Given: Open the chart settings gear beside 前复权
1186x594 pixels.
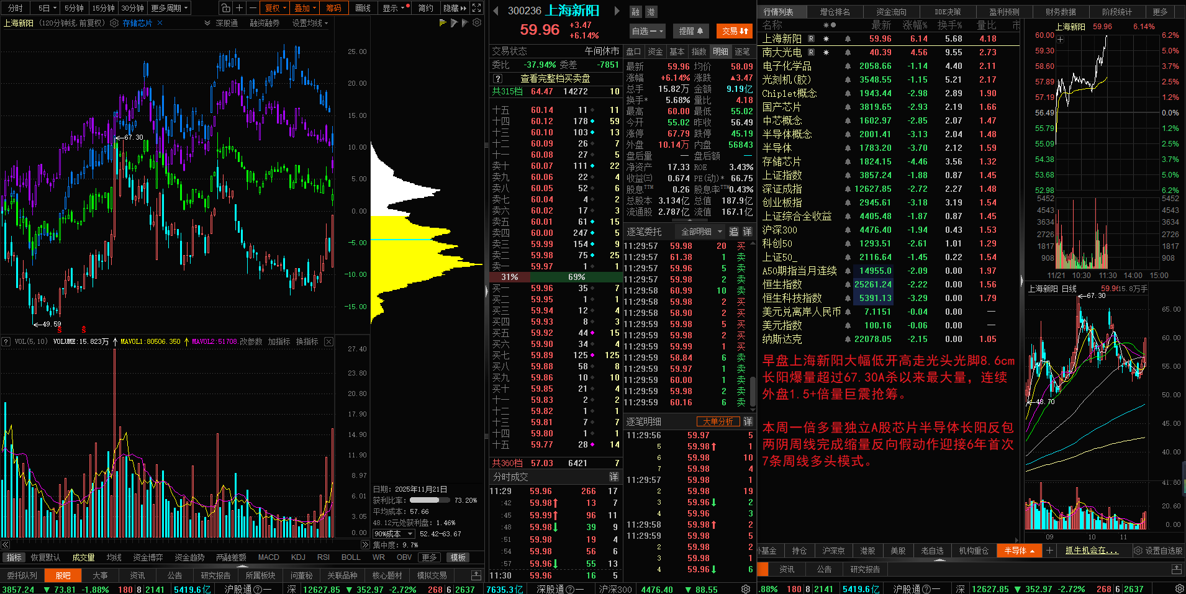Looking at the screenshot, I should [114, 23].
